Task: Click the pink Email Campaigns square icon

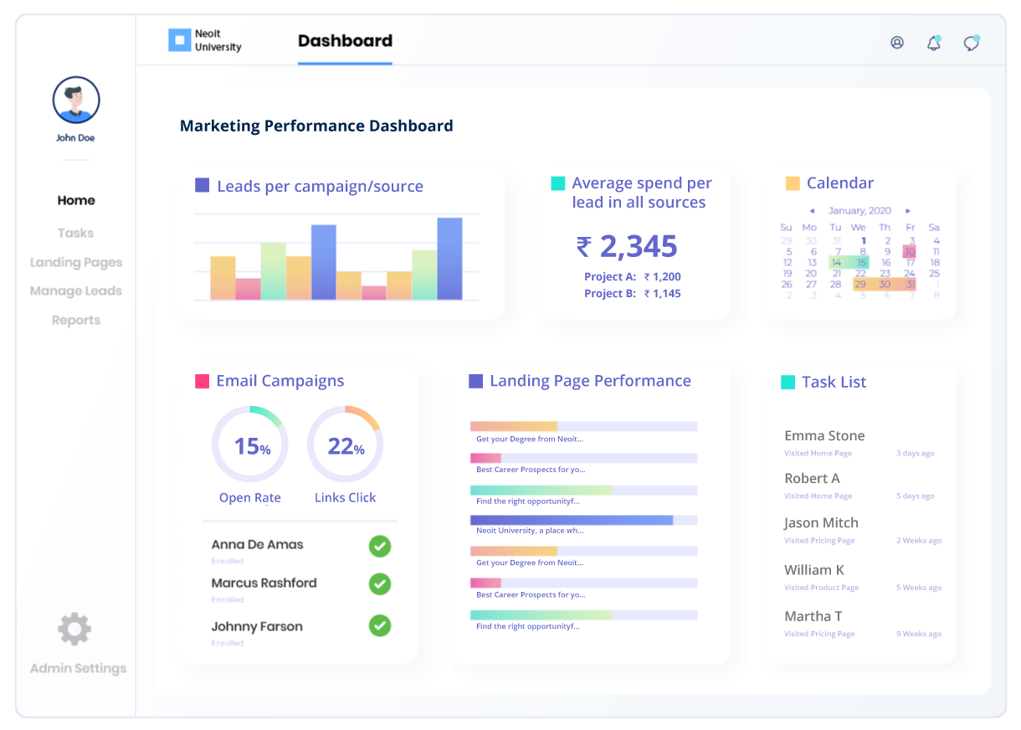Action: coord(202,381)
